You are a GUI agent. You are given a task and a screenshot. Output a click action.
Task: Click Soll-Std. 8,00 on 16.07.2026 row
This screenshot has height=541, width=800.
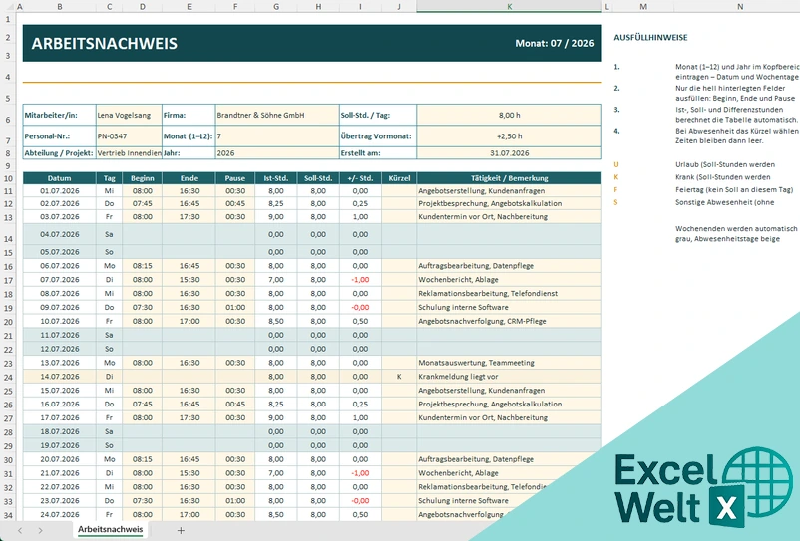click(318, 404)
